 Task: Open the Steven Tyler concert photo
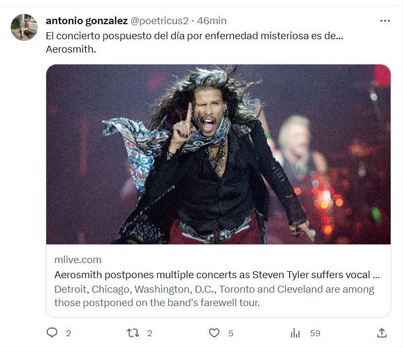click(218, 155)
